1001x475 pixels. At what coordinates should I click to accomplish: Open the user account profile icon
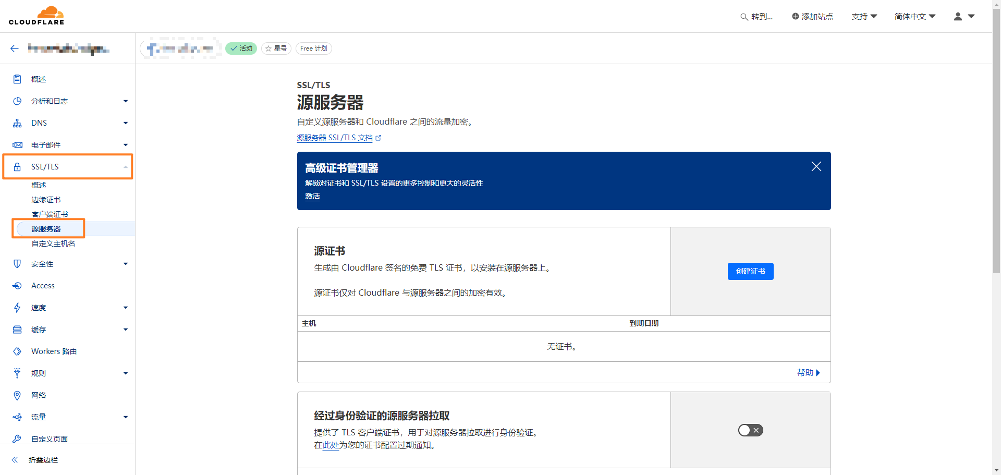pos(958,16)
